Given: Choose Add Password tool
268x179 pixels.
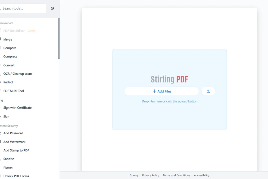Looking at the screenshot, I should pos(13,133).
